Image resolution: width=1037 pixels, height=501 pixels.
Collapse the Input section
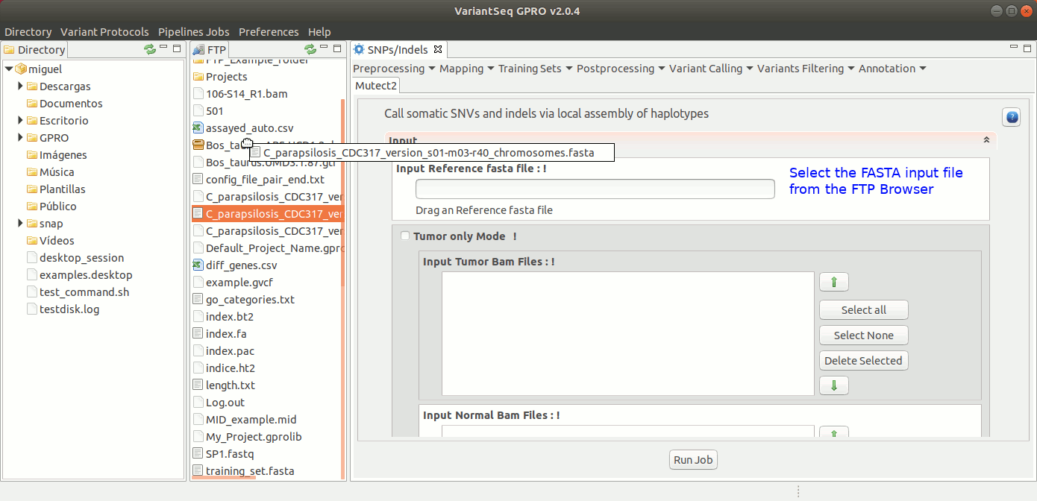[986, 140]
